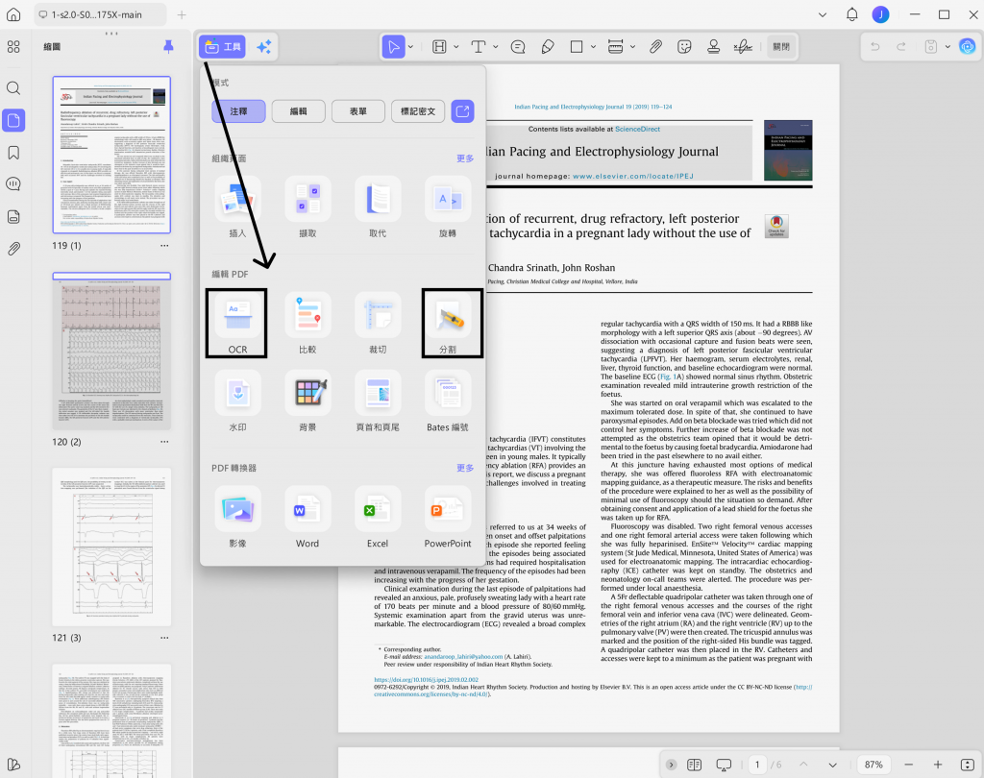Convert PDF to 影像 image
984x778 pixels.
237,518
